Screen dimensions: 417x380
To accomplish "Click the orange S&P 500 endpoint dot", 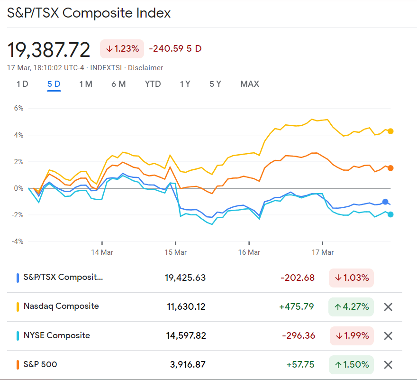I will (x=390, y=168).
